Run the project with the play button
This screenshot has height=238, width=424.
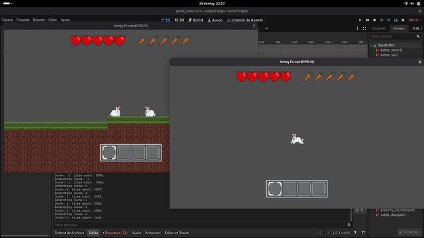360,20
